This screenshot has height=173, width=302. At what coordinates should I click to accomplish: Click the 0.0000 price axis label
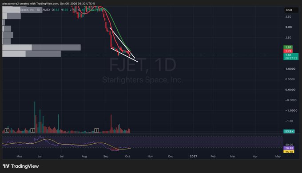[290, 90]
